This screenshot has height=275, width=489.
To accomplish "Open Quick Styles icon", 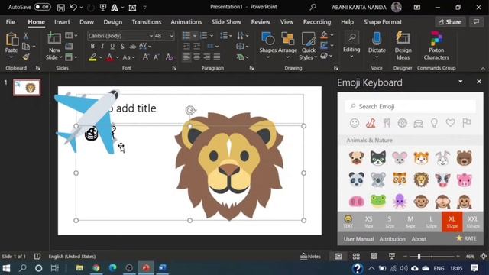I will click(308, 39).
